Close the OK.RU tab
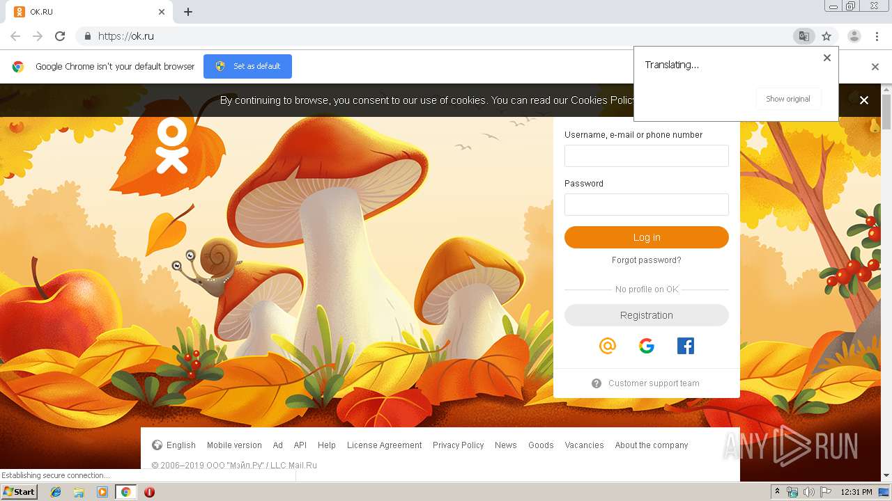 click(x=162, y=12)
